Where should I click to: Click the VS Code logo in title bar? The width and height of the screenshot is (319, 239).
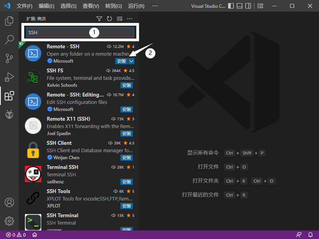(7, 6)
